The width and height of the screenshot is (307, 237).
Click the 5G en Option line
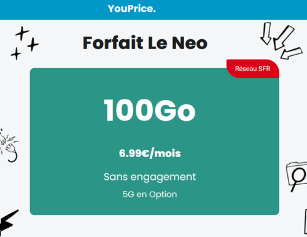pos(150,194)
